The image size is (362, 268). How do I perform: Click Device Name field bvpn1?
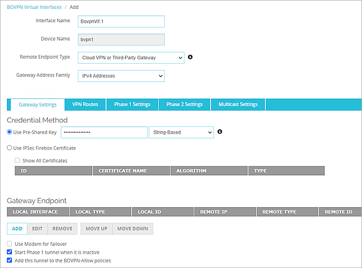[x=121, y=39]
